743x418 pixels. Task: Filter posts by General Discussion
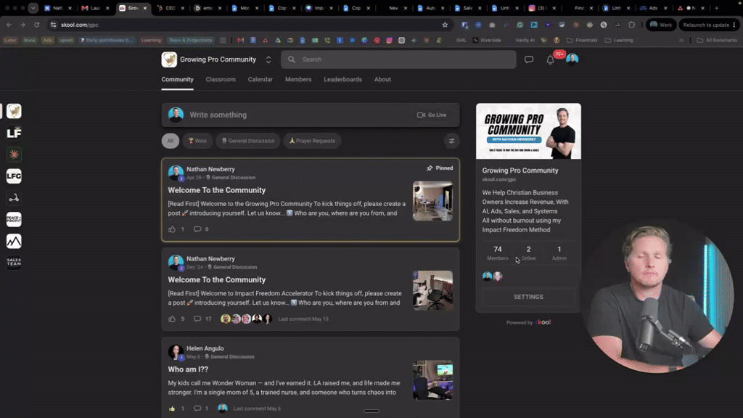click(x=248, y=141)
